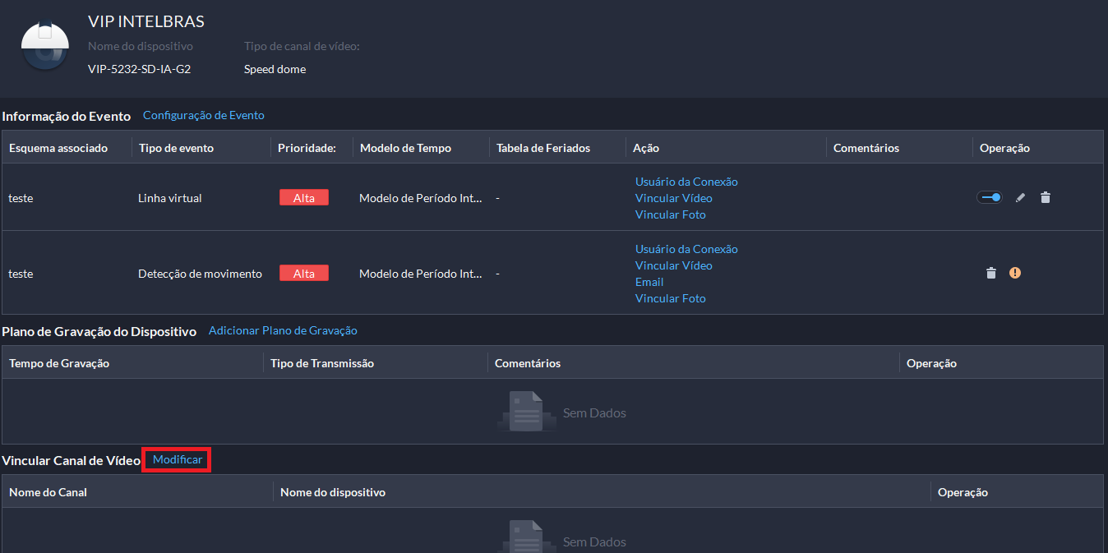Viewport: 1108px width, 553px height.
Task: Click device name VIP-5232-SD-IA-G2
Action: (x=139, y=69)
